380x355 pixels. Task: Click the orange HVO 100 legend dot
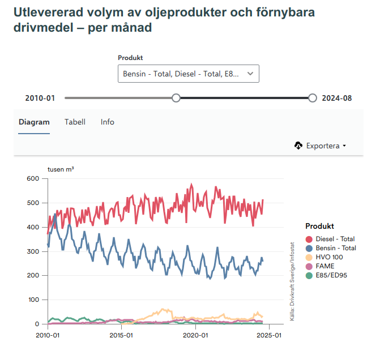tap(309, 258)
